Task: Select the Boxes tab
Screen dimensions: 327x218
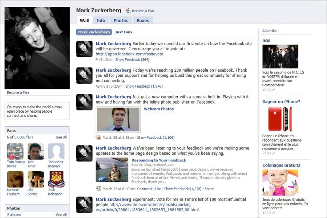Action: click(143, 20)
